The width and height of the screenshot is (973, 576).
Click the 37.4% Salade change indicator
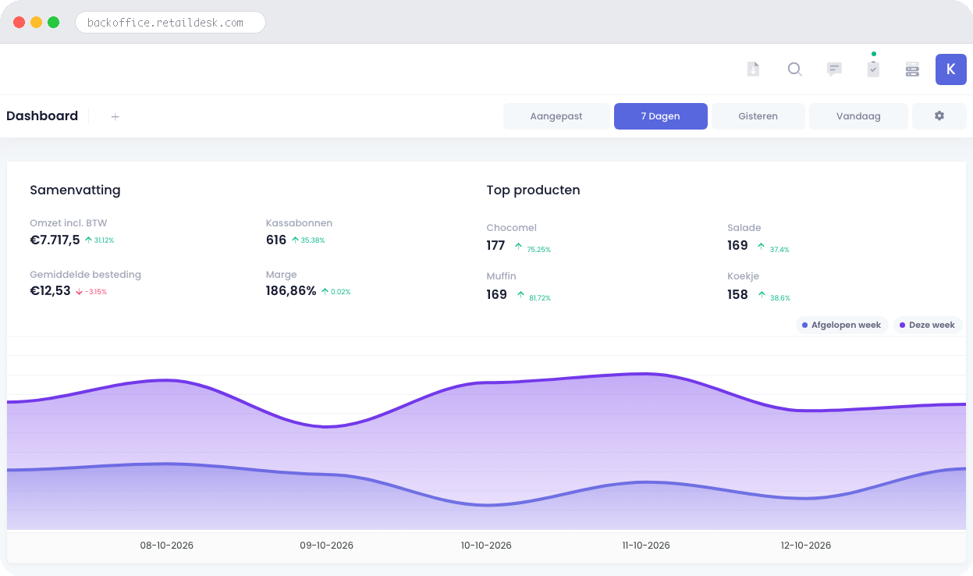click(773, 249)
